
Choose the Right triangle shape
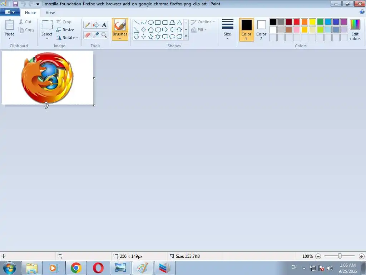[x=136, y=30]
